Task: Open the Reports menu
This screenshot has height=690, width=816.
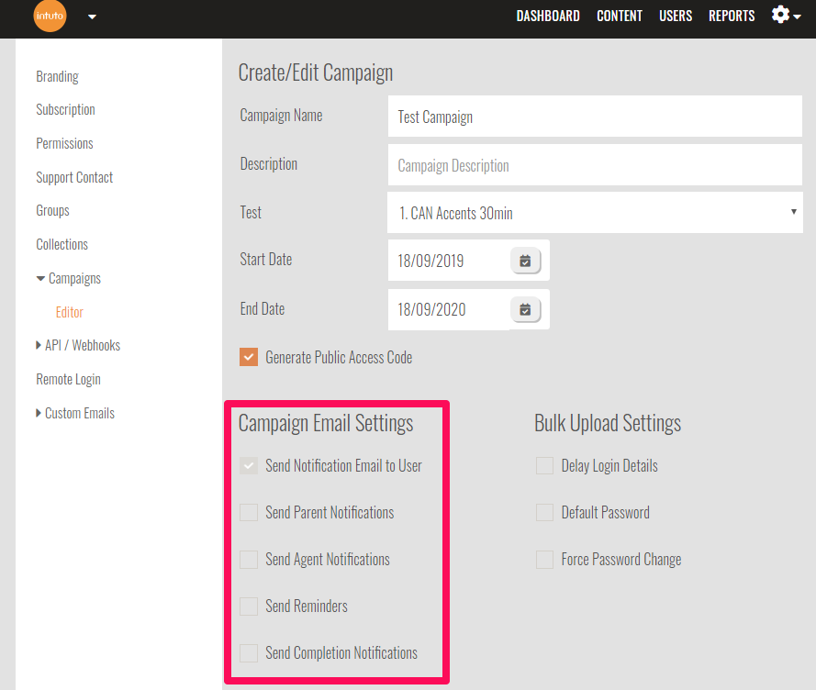Action: coord(732,16)
